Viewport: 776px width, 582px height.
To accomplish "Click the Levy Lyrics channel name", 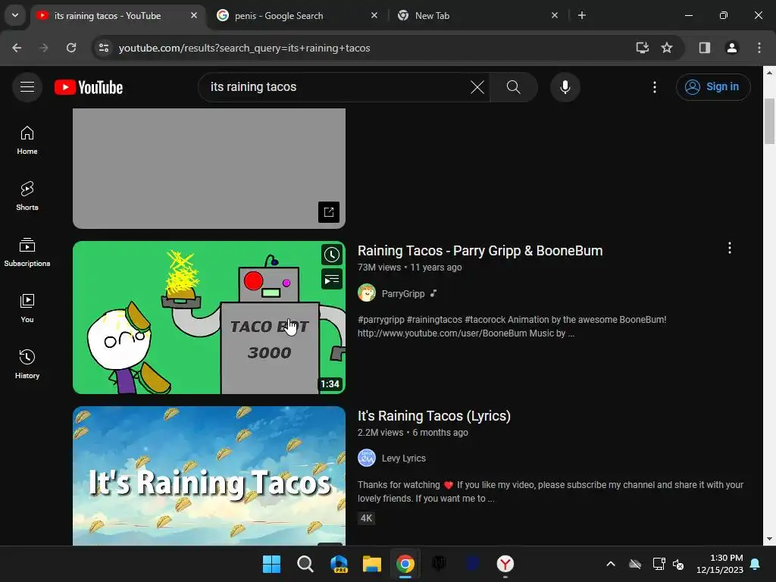I will pos(403,458).
